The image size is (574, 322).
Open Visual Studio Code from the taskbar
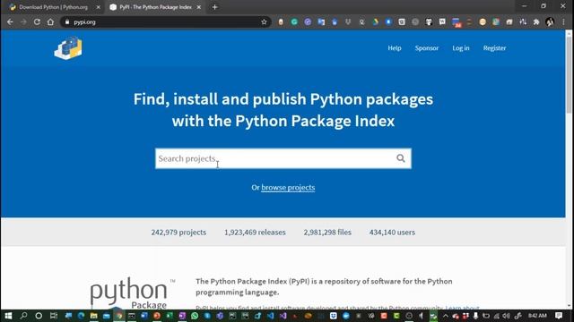point(270,316)
